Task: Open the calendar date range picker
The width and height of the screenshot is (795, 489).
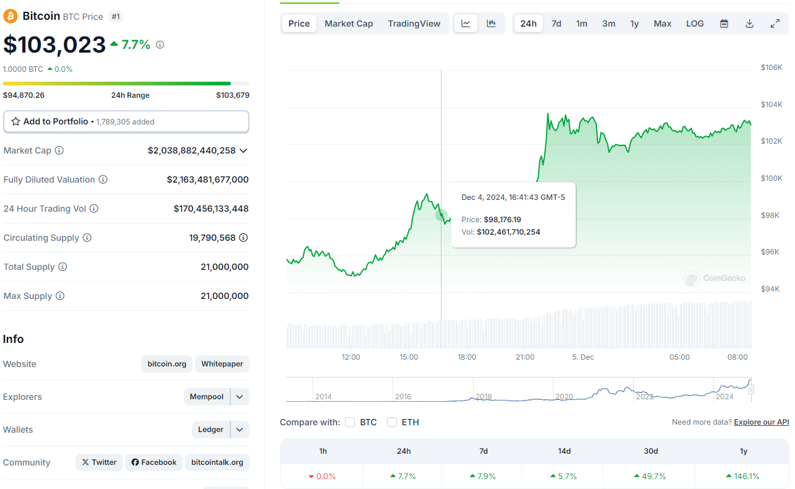Action: coord(724,24)
